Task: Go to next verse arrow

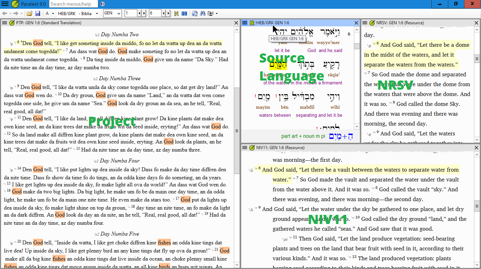Action: click(168, 13)
